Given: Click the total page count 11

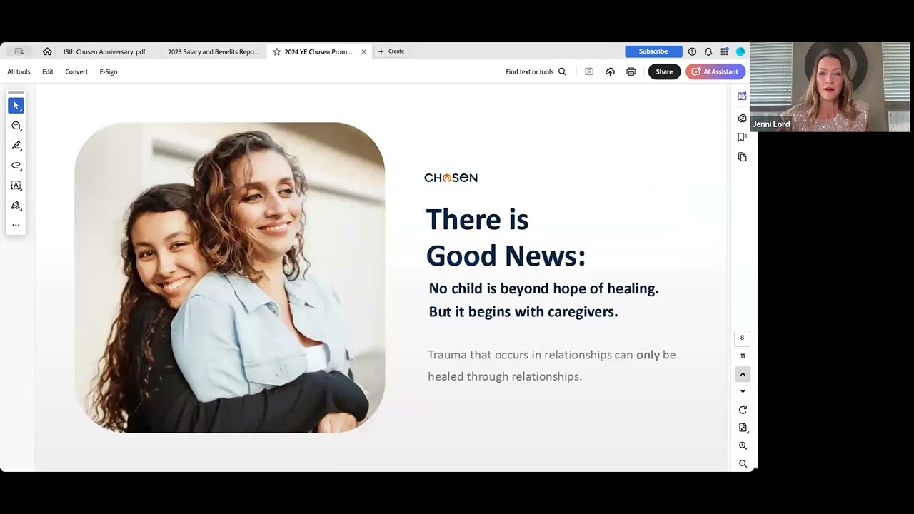Looking at the screenshot, I should point(743,356).
